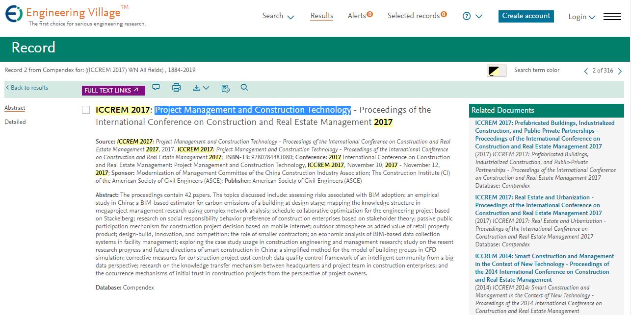Click the print icon
Screen dimensions: 631x315
pyautogui.click(x=176, y=88)
